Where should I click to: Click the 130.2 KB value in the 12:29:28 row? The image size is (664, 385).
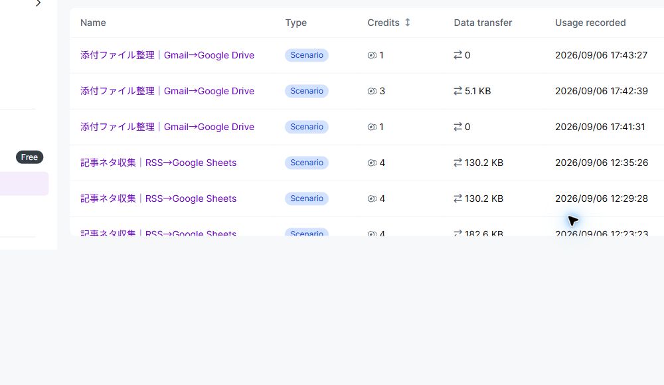(484, 198)
